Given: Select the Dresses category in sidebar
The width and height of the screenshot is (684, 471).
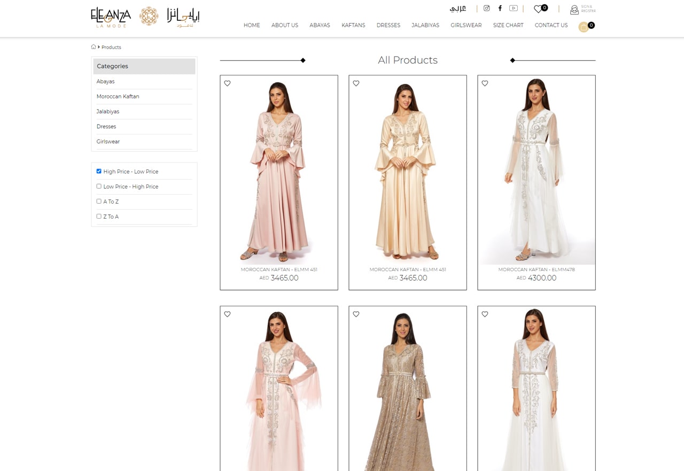Looking at the screenshot, I should pos(106,126).
